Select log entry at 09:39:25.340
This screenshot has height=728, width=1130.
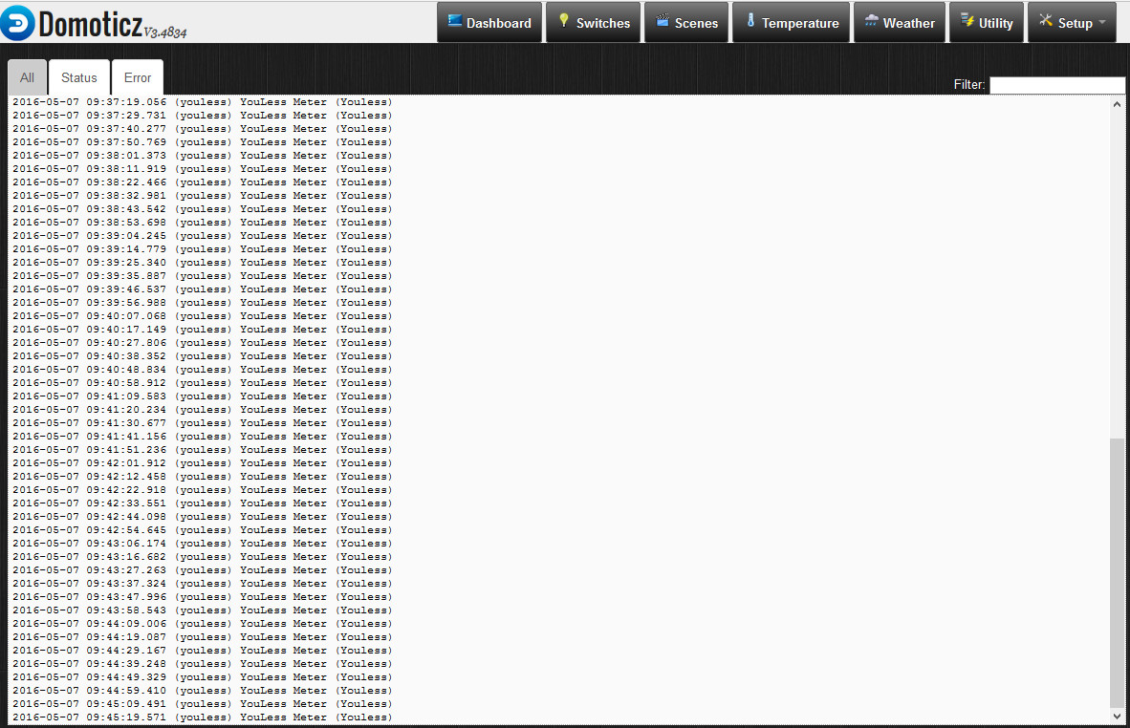point(203,263)
